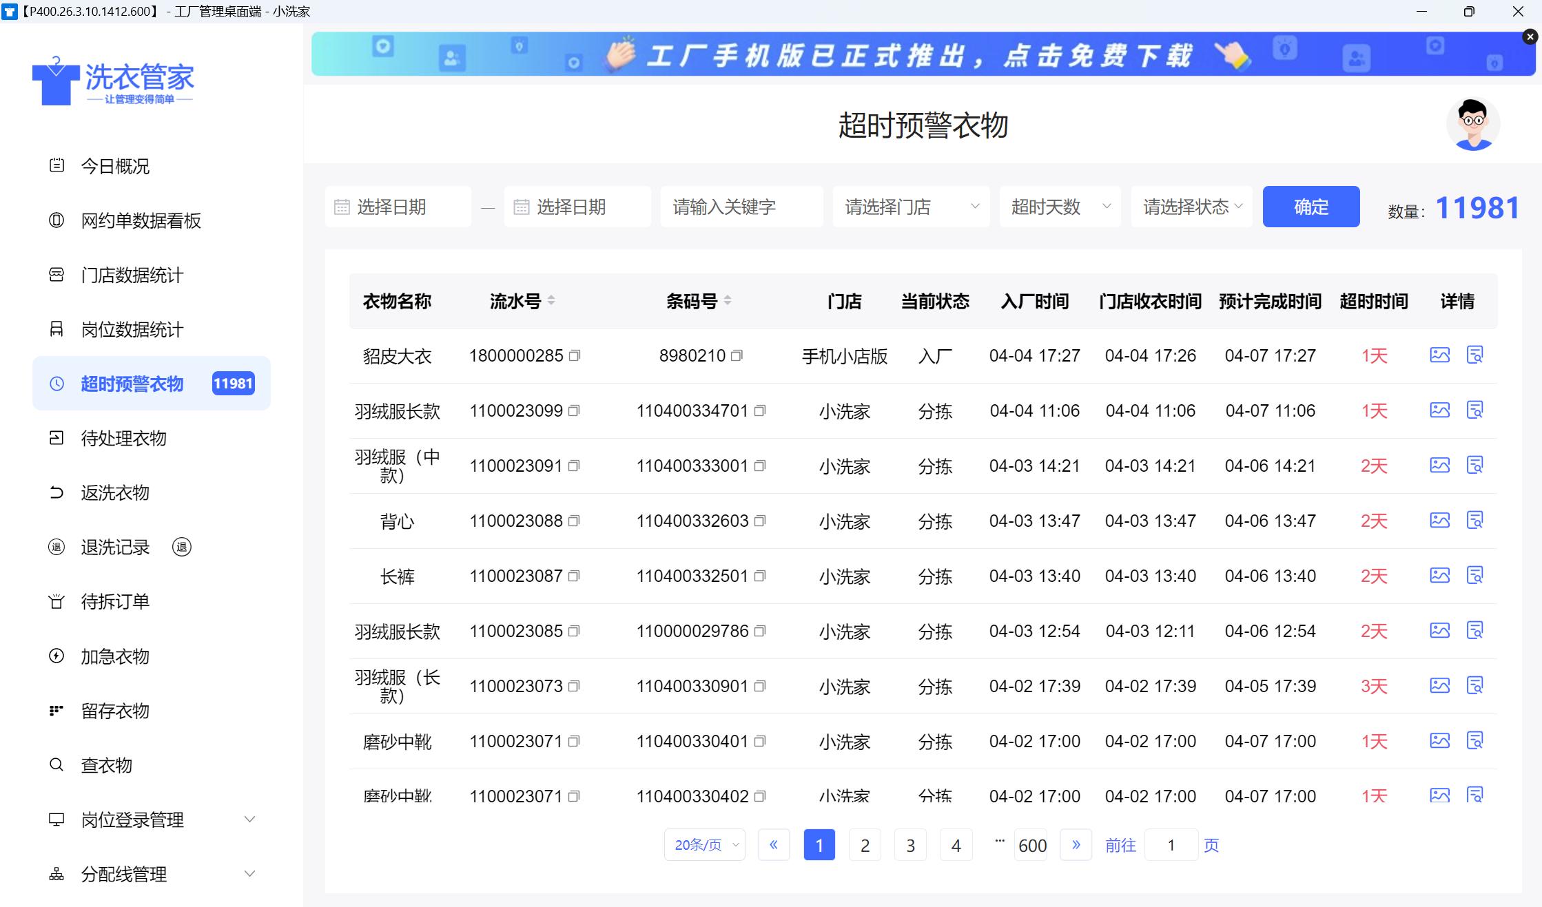This screenshot has width=1542, height=907.
Task: Close the mobile version download banner
Action: coord(1530,37)
